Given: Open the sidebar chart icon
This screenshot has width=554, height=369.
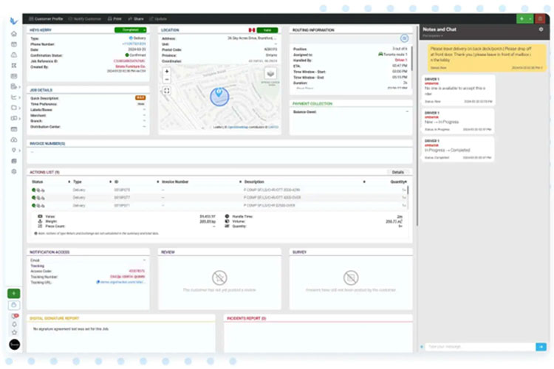Looking at the screenshot, I should click(14, 97).
